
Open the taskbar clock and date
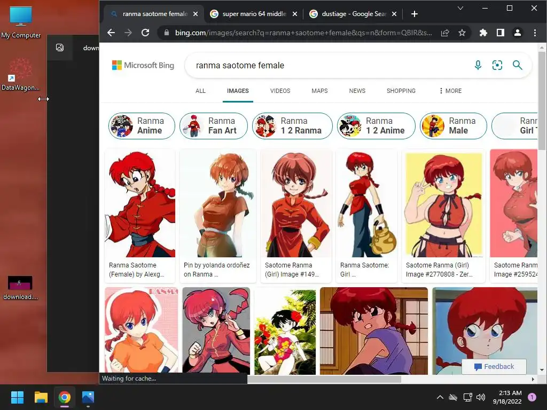coord(507,397)
